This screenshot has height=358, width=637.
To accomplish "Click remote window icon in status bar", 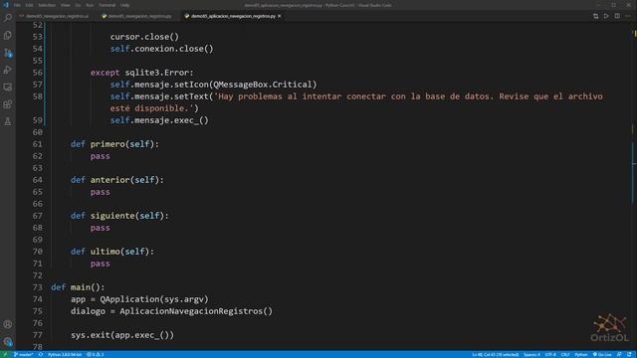I will tap(5, 354).
